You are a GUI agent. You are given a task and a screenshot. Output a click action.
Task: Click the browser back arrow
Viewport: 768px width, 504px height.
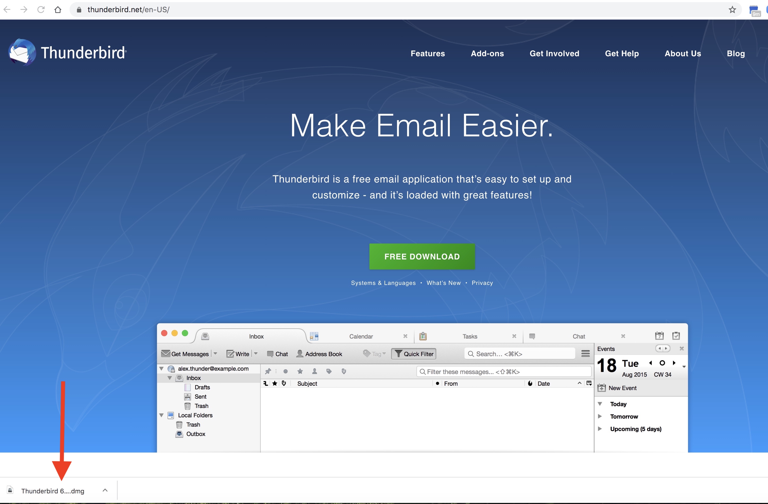pyautogui.click(x=7, y=9)
